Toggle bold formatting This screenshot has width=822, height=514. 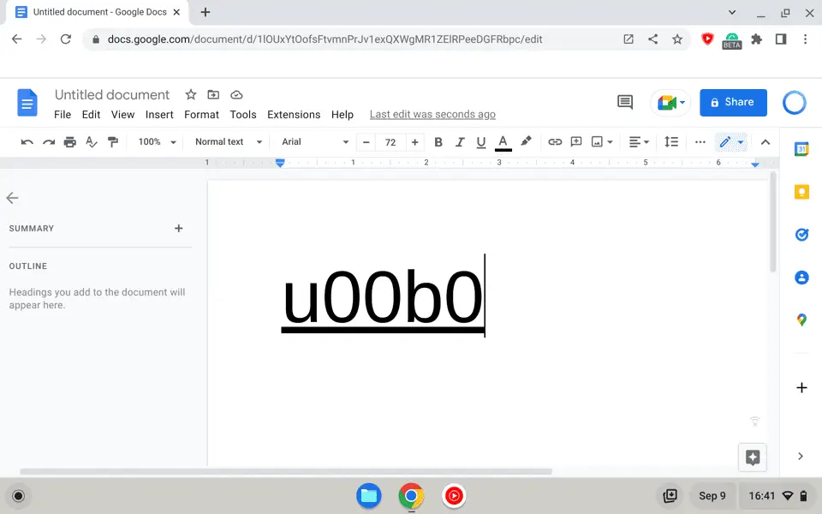(x=438, y=141)
